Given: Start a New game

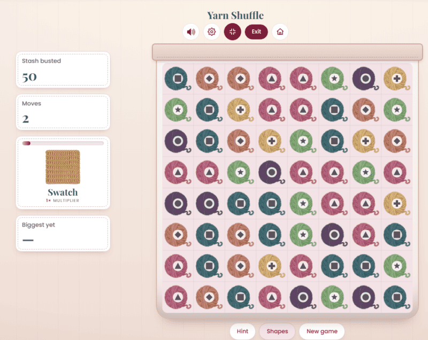Looking at the screenshot, I should [x=322, y=331].
